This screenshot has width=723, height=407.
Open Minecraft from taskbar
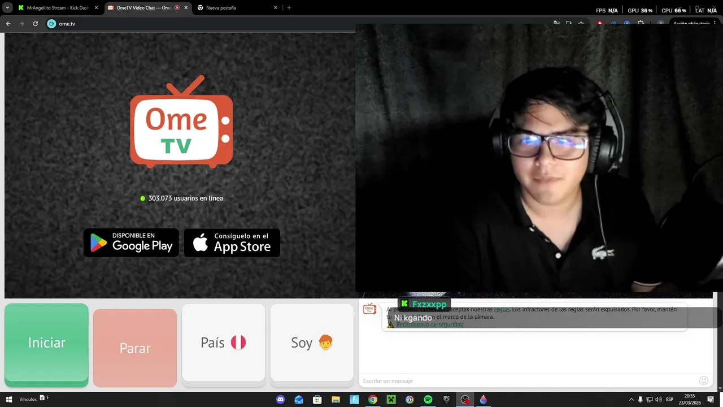pos(391,400)
